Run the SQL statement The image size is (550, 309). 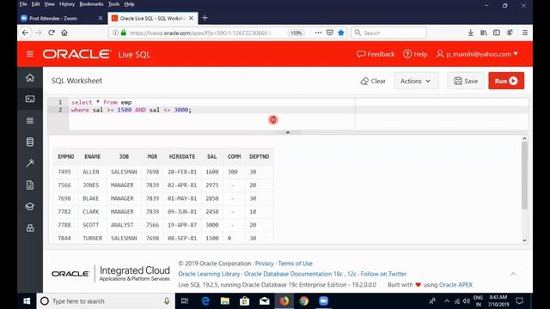(506, 81)
